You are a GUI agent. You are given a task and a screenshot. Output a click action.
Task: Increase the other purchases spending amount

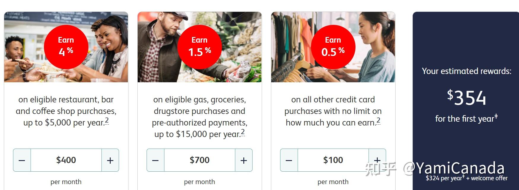(x=378, y=160)
